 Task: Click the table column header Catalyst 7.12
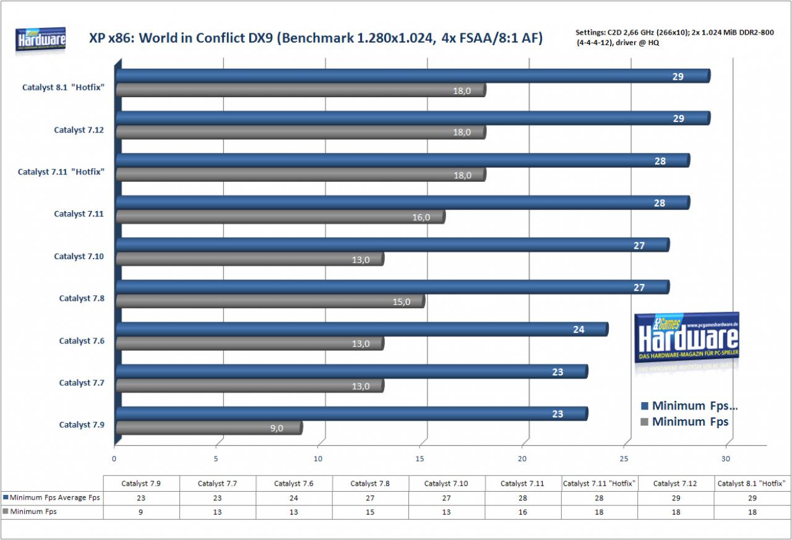[676, 483]
